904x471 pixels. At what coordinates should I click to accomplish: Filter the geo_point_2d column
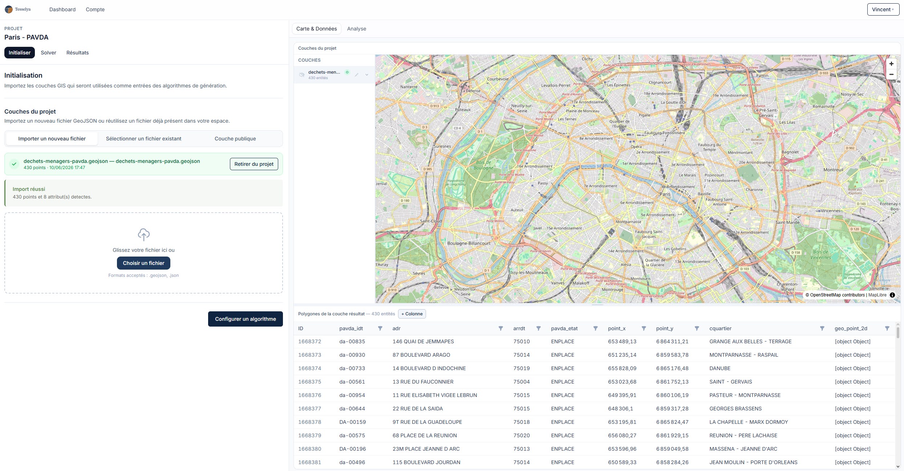click(887, 328)
